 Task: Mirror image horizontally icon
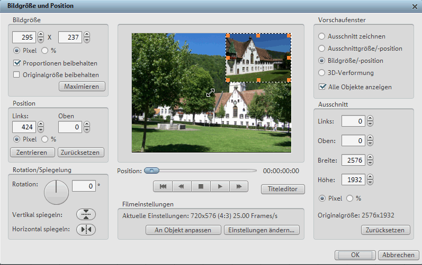(86, 229)
